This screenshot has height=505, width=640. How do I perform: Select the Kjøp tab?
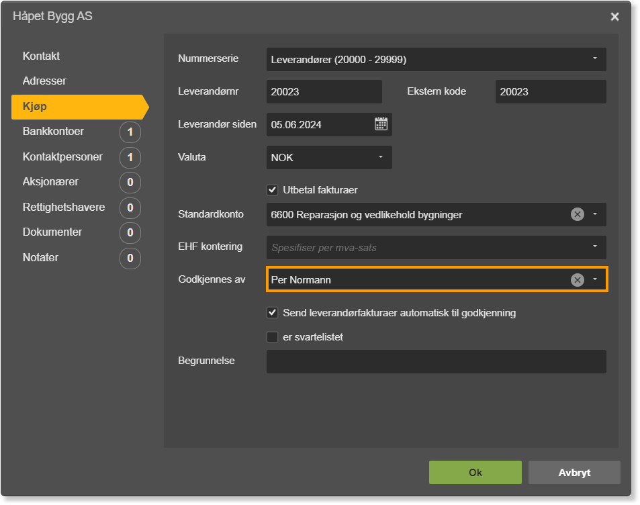(80, 107)
